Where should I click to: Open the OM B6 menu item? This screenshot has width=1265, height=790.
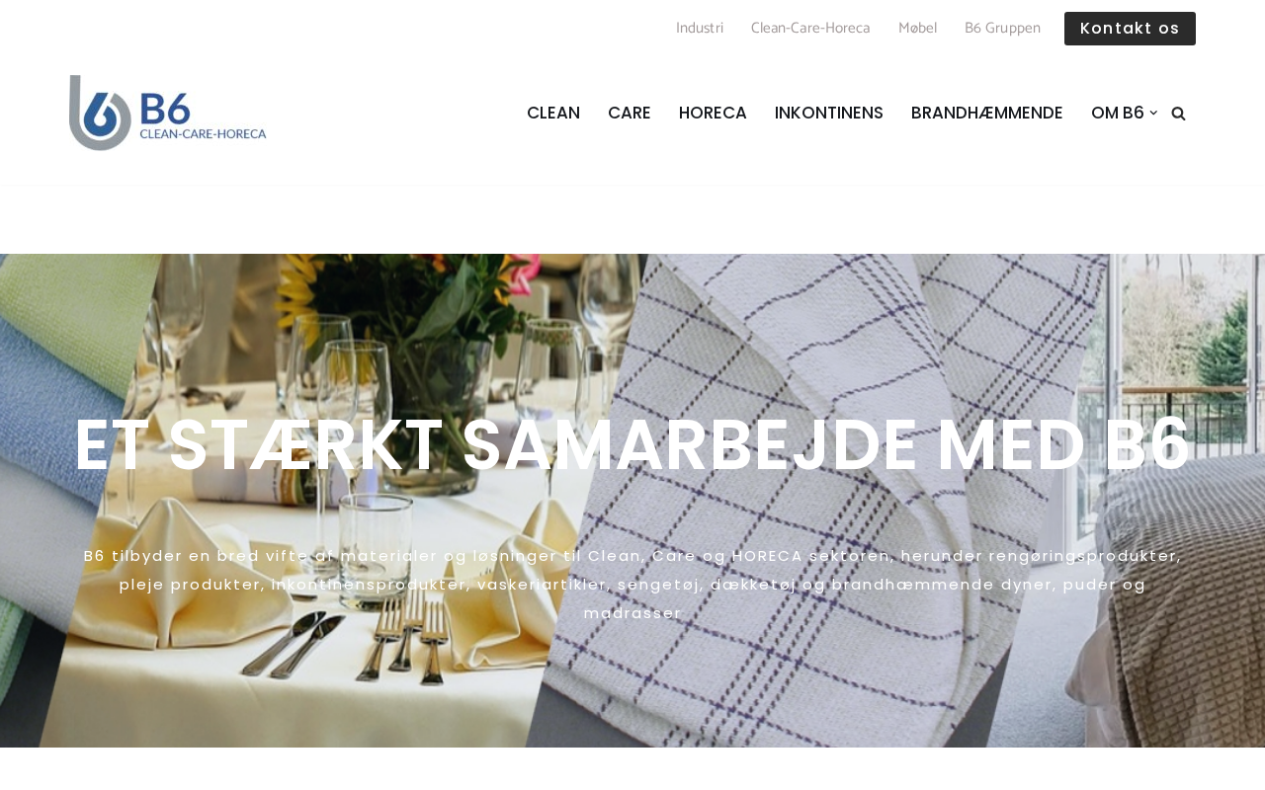1117,113
